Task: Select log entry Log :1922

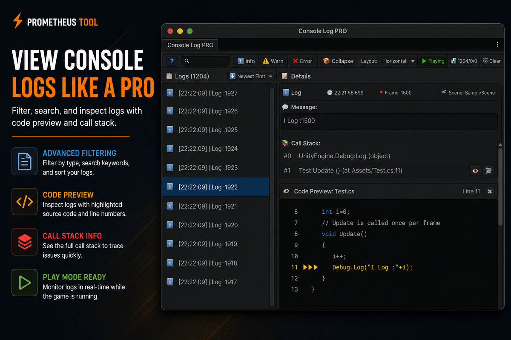Action: (215, 187)
